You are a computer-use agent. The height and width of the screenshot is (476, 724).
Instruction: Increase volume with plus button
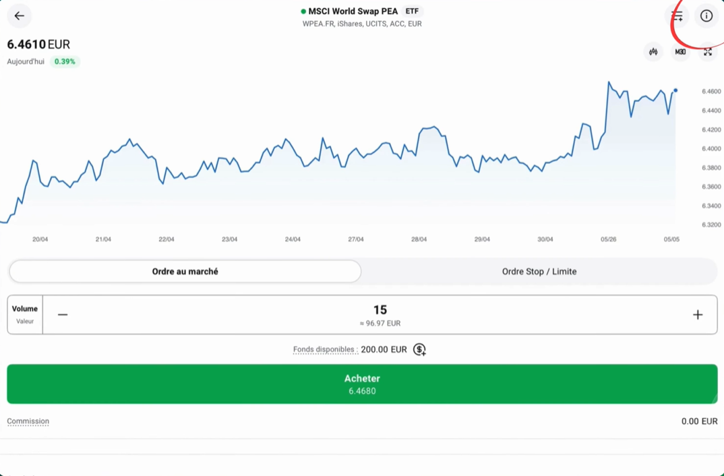click(698, 315)
